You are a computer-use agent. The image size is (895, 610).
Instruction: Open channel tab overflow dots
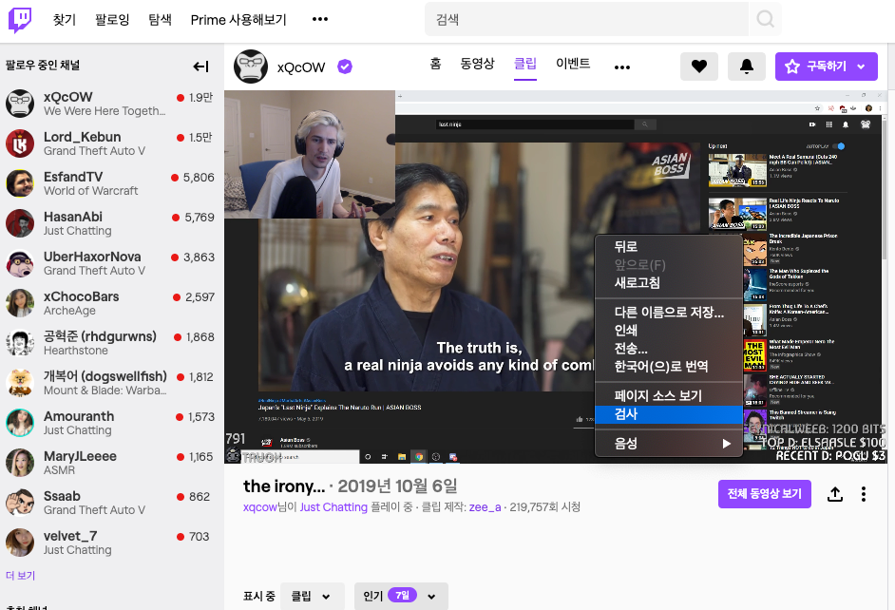[622, 67]
